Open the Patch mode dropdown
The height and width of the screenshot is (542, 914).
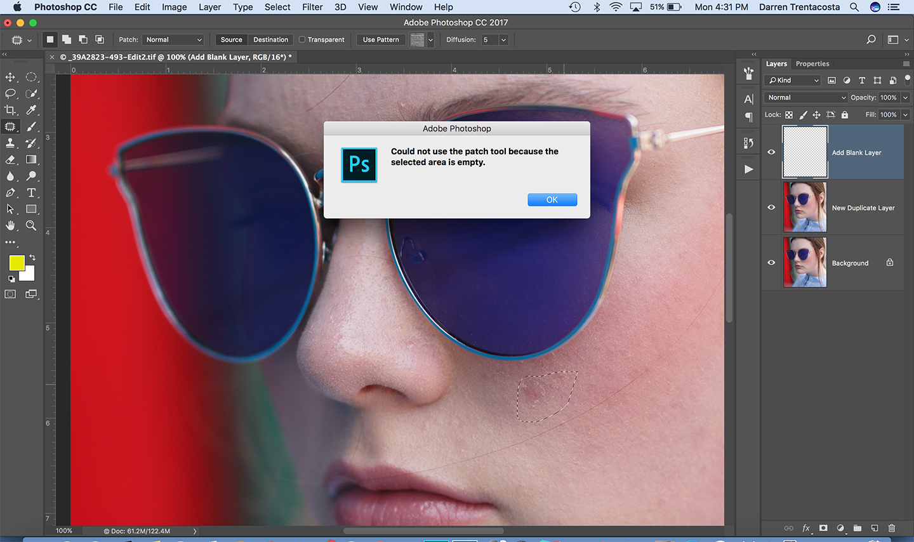click(173, 40)
